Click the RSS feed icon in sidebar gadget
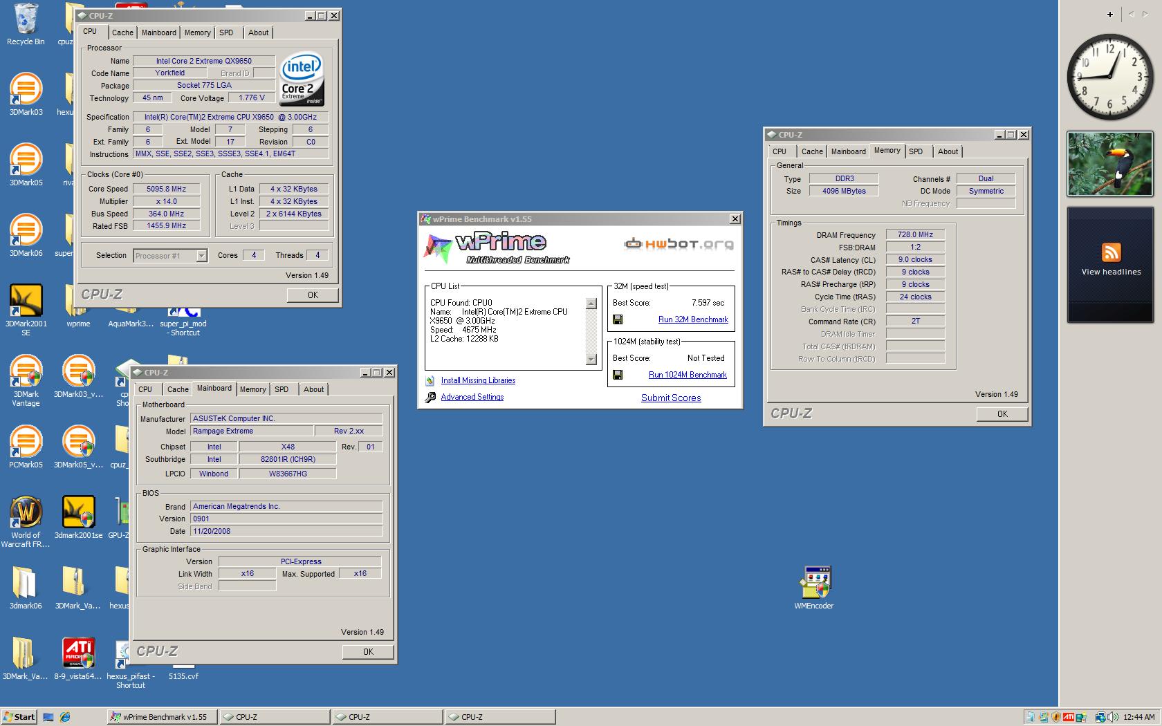The width and height of the screenshot is (1162, 726). pos(1111,252)
